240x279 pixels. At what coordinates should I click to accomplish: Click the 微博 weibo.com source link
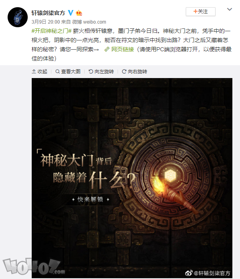pos(89,22)
